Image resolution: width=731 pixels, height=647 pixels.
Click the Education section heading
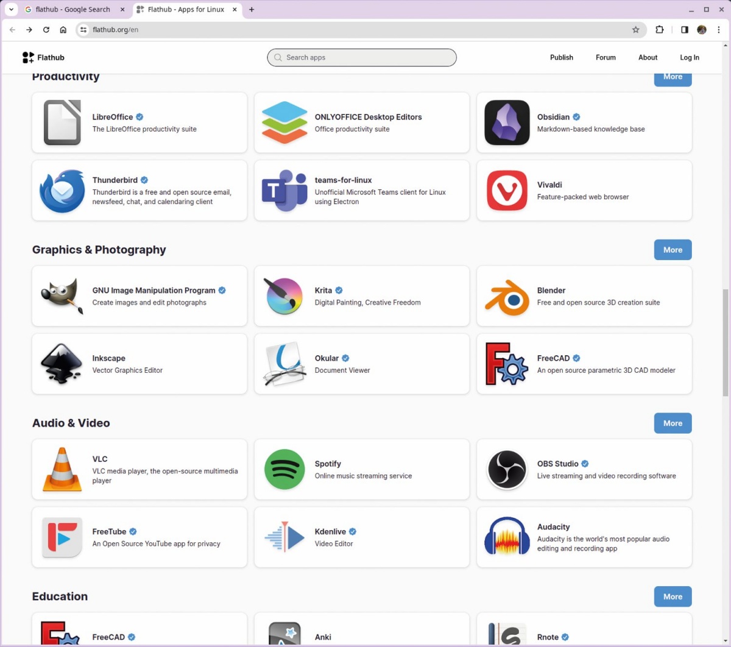pos(60,596)
